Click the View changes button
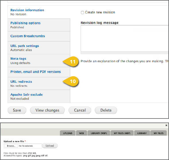Viewport: 169px width, 160px height. point(47,110)
